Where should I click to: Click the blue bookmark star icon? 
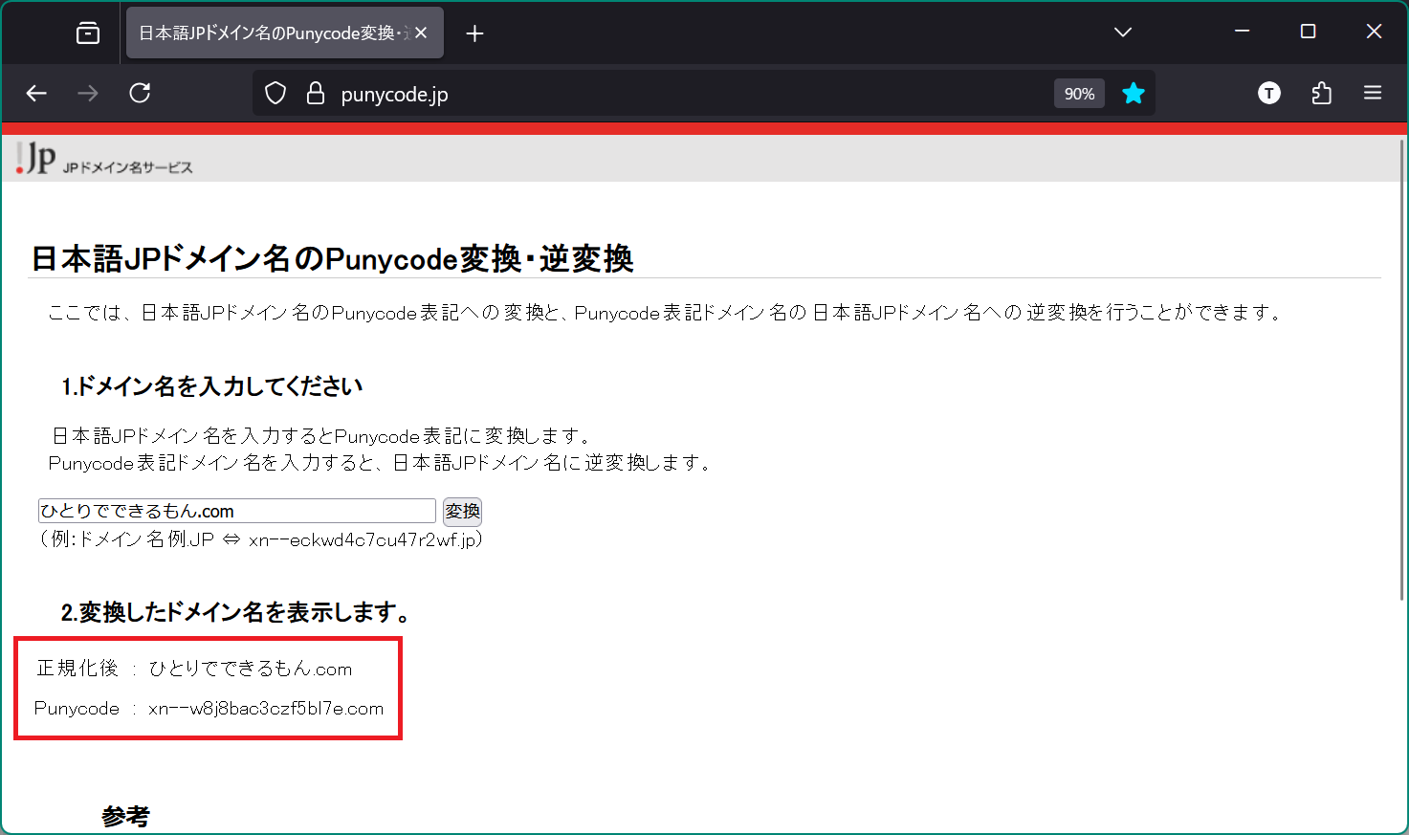click(1134, 93)
